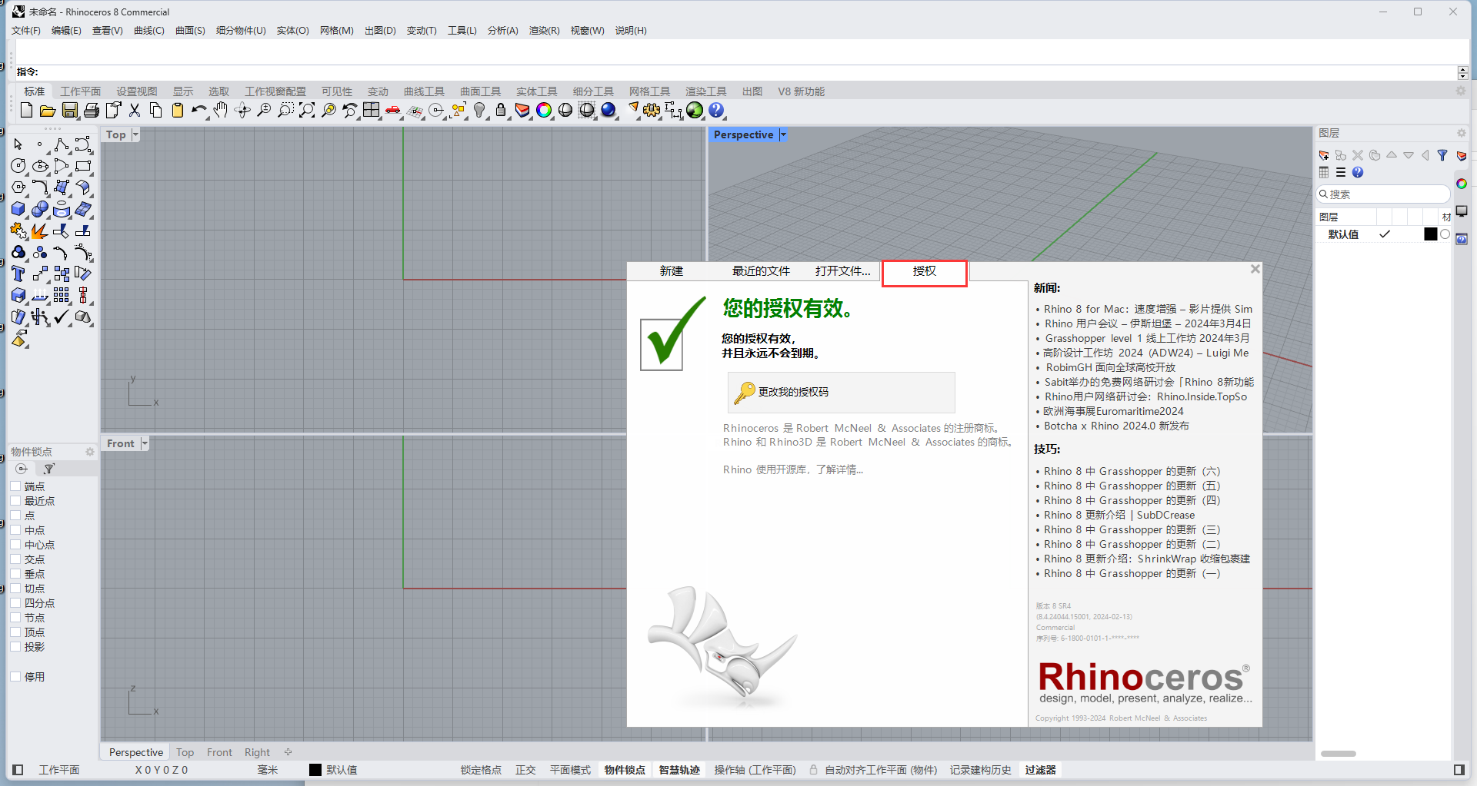Click the New Layer icon in Layers panel

[1324, 155]
